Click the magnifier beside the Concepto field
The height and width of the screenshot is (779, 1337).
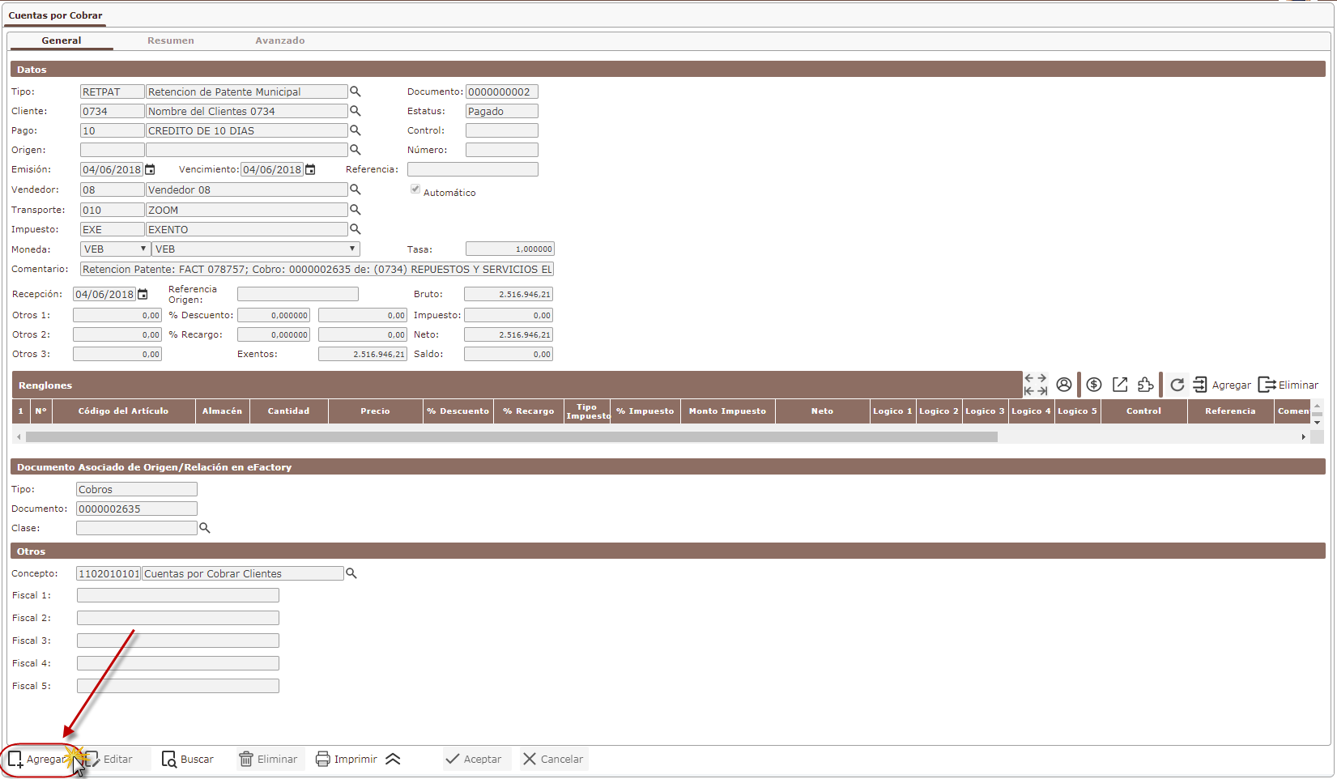(x=351, y=573)
